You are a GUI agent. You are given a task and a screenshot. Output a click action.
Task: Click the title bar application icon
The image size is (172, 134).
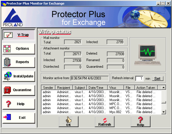3,3
